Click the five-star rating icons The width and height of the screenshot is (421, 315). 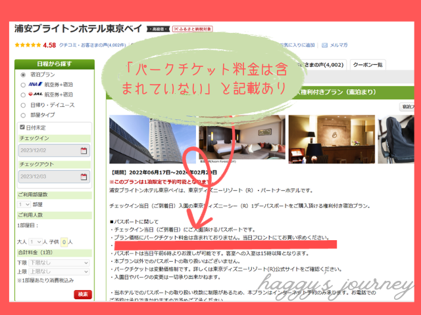coord(28,45)
